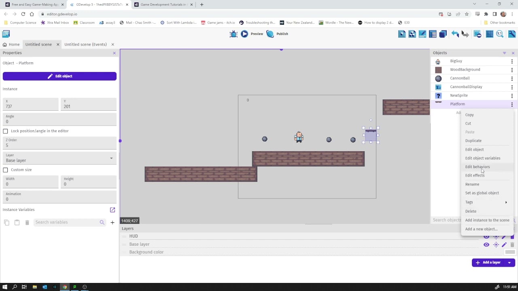Click delete selected instances toolbar icon

pyautogui.click(x=478, y=34)
